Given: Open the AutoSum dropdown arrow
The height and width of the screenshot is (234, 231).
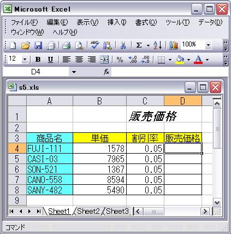Looking at the screenshot, I should click(148, 45).
